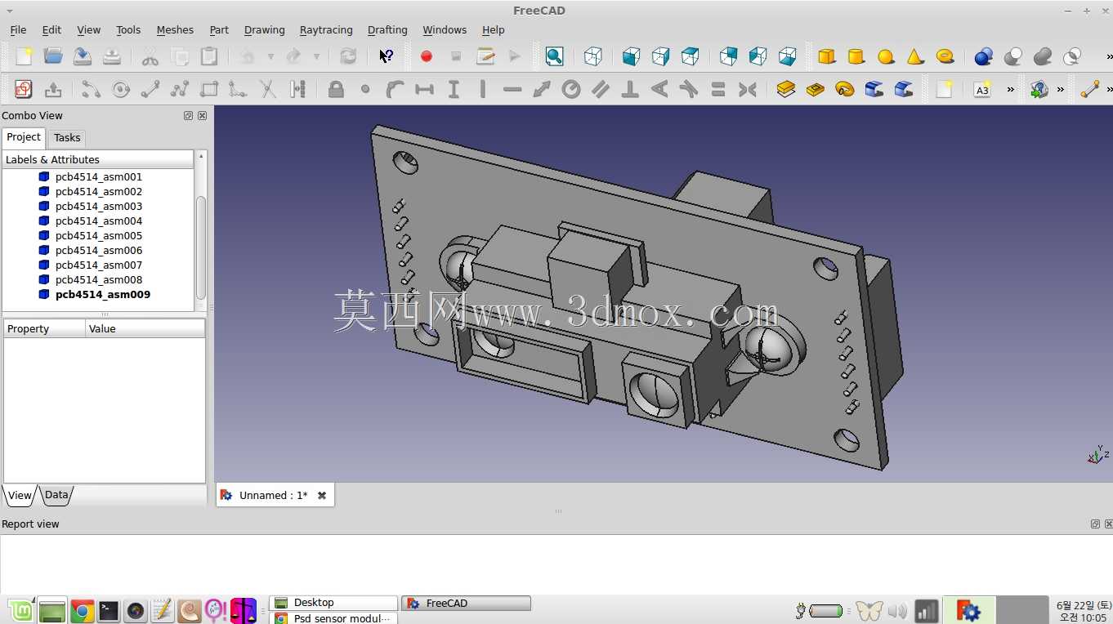Image resolution: width=1113 pixels, height=624 pixels.
Task: Apply horizontal distance constraint
Action: point(424,89)
